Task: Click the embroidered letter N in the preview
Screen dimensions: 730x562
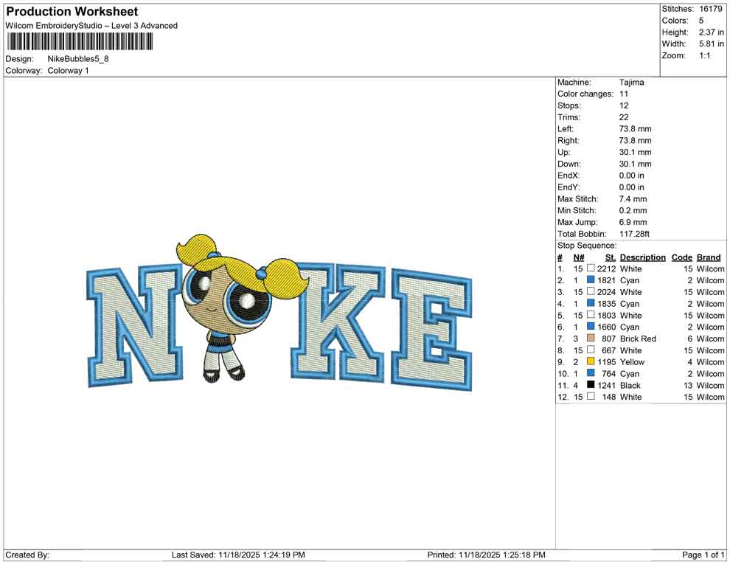Action: (134, 325)
